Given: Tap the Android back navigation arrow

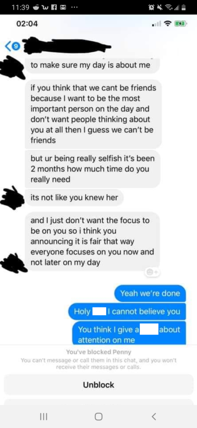Looking at the screenshot, I should point(154,416).
